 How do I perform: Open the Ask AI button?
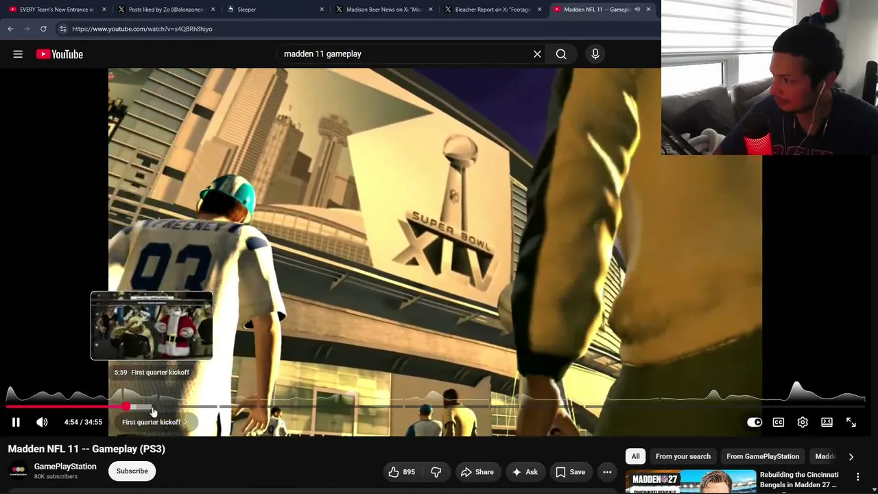[524, 472]
